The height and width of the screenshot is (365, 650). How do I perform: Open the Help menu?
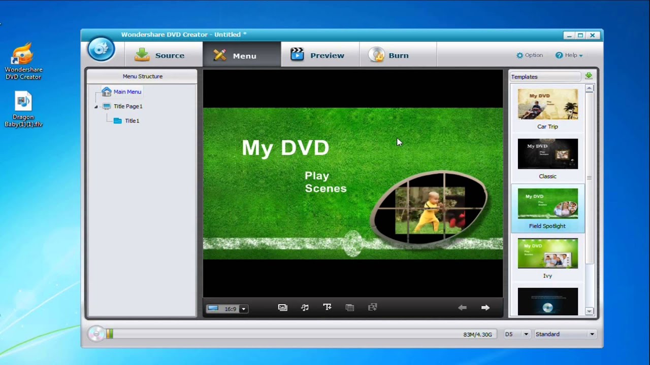[x=569, y=55]
